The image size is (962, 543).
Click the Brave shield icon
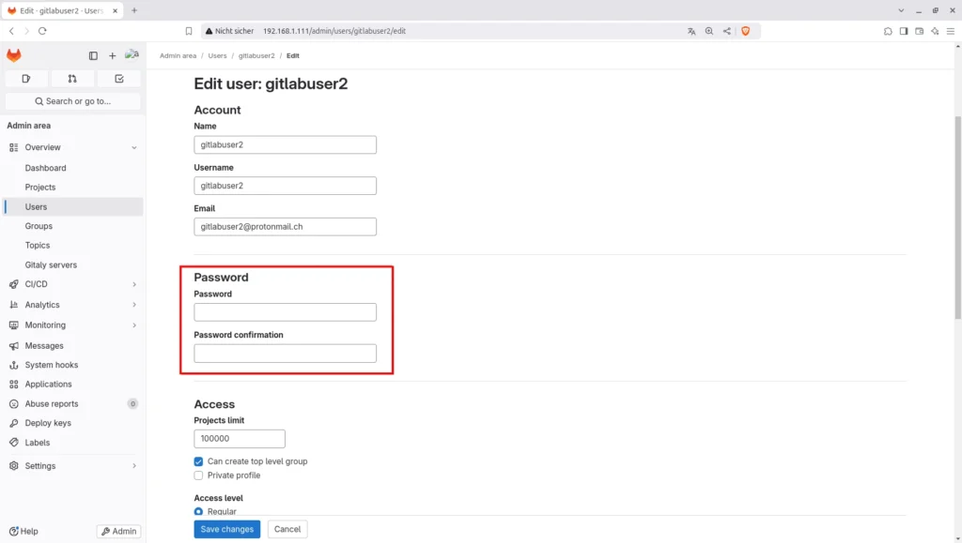[x=746, y=31]
